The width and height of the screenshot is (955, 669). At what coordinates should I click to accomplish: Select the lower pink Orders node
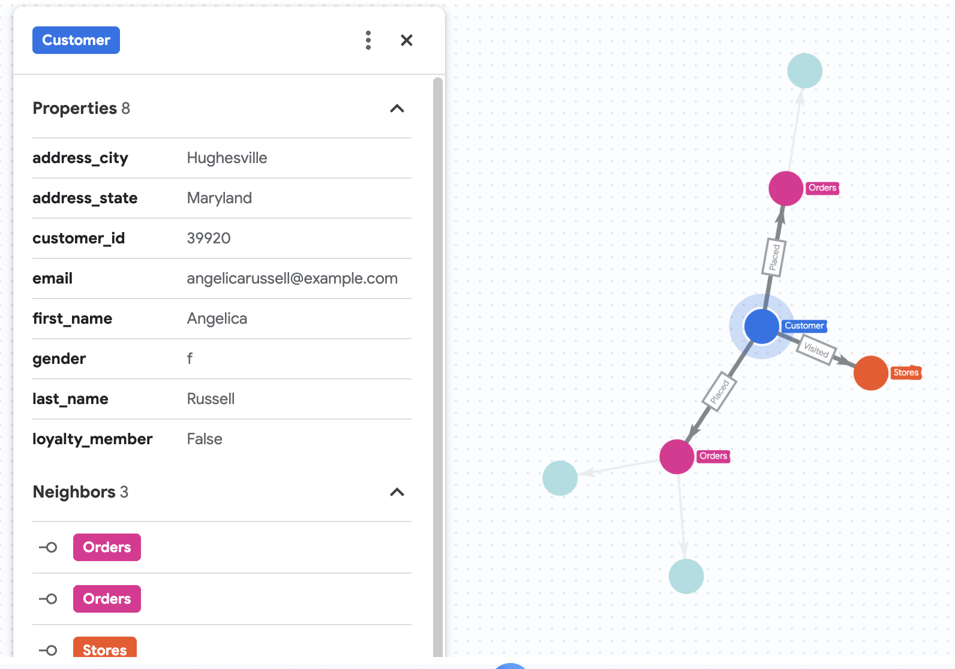tap(677, 457)
